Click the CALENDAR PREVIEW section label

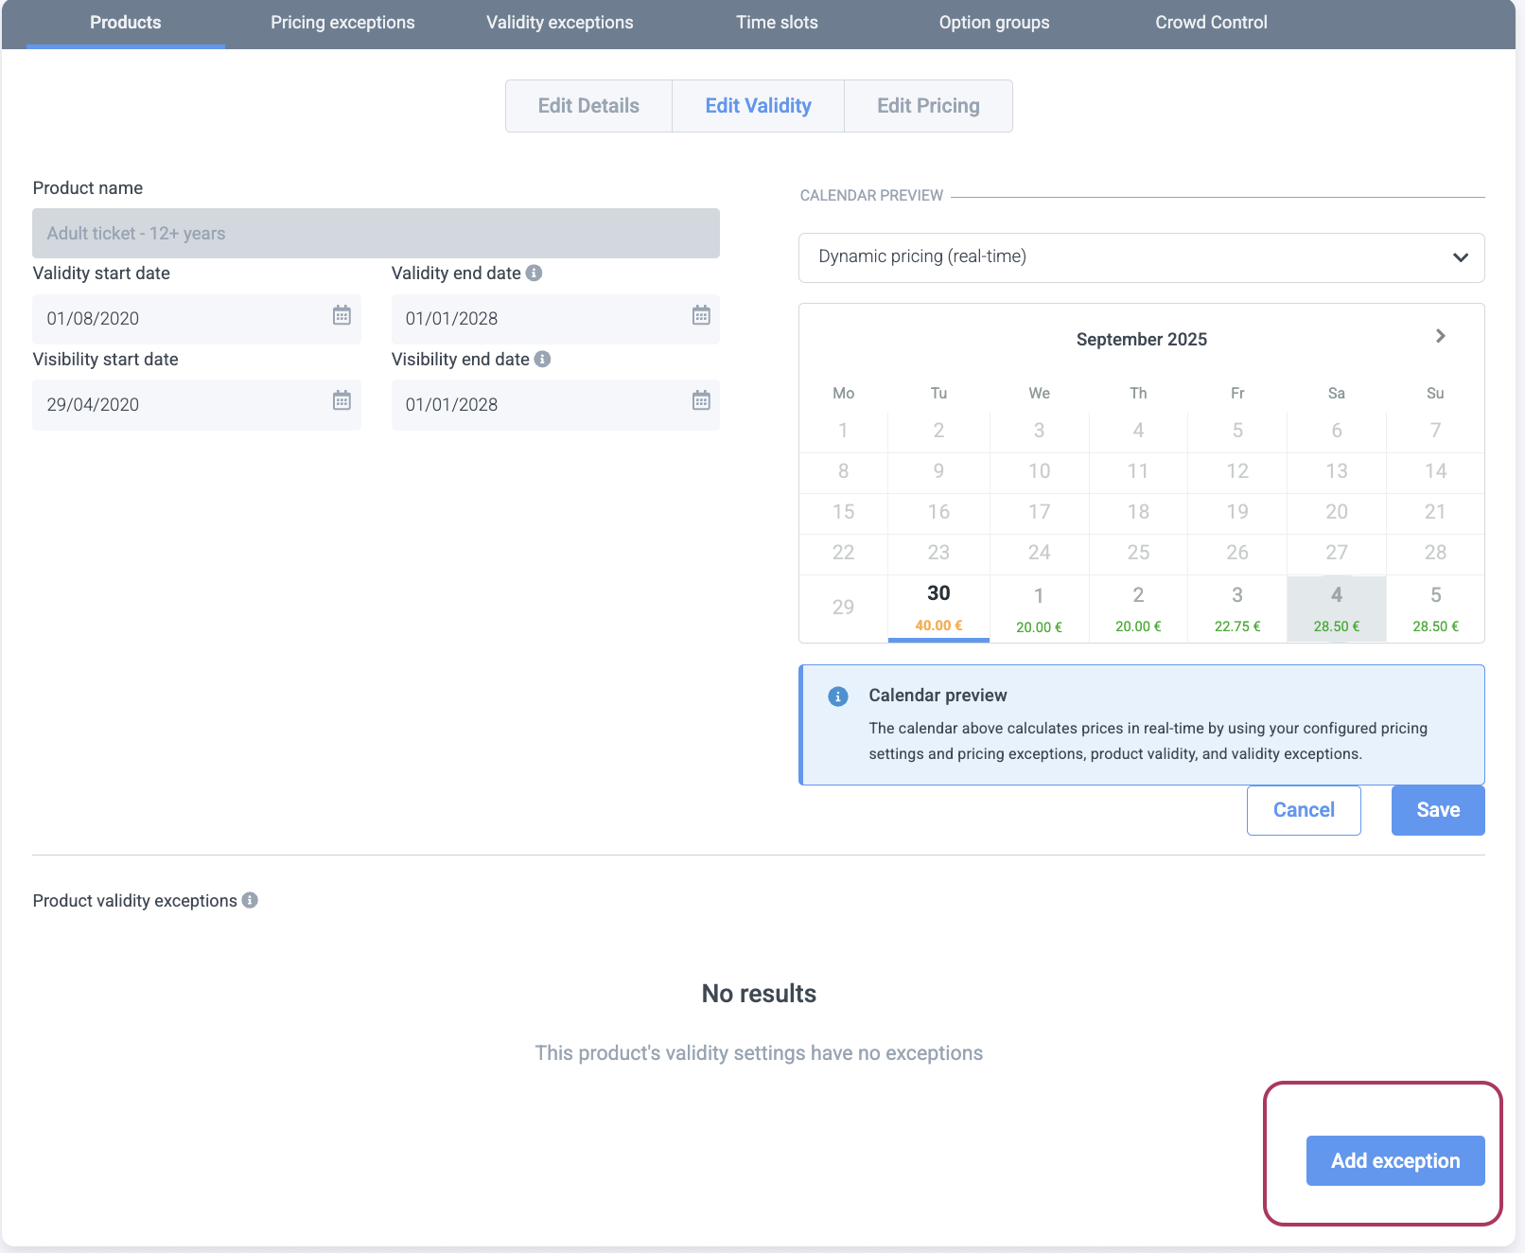click(x=871, y=196)
